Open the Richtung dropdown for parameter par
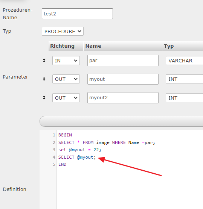 click(x=66, y=61)
